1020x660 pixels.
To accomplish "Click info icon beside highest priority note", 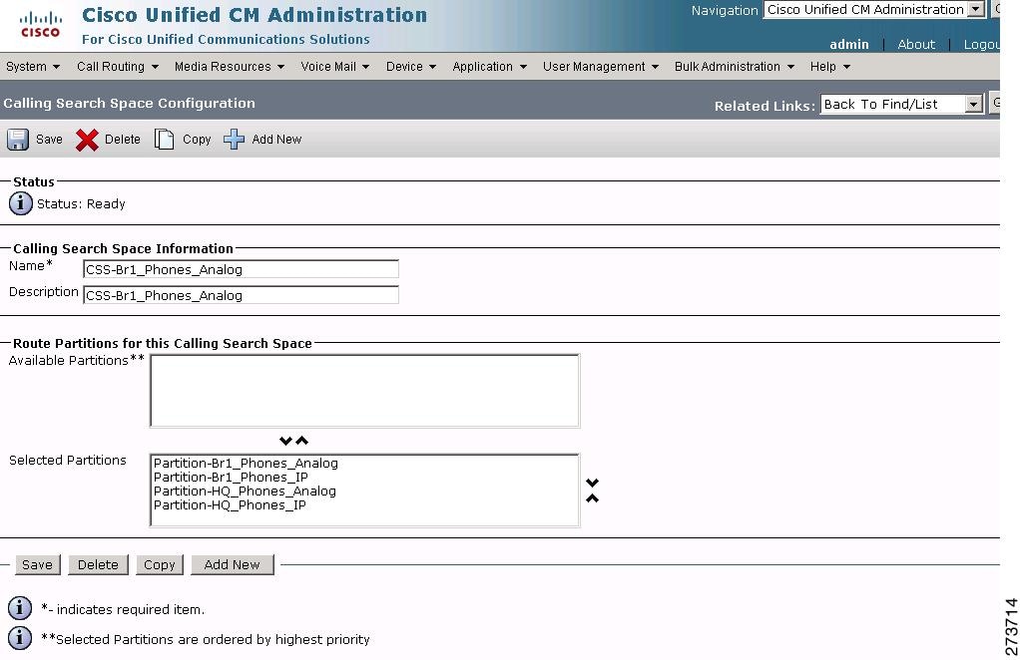I will [x=20, y=638].
